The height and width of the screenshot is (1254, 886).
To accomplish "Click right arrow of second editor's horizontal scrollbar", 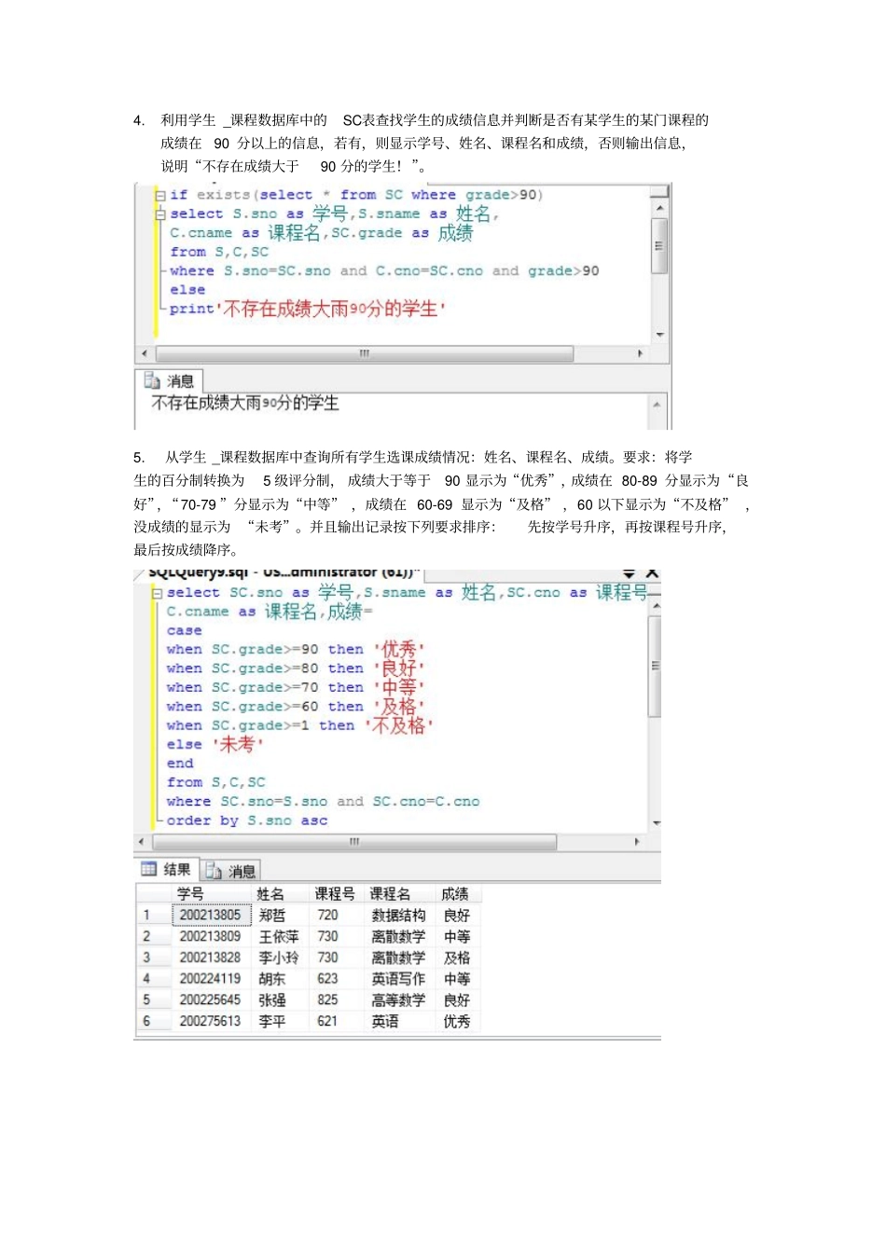I will pos(637,842).
